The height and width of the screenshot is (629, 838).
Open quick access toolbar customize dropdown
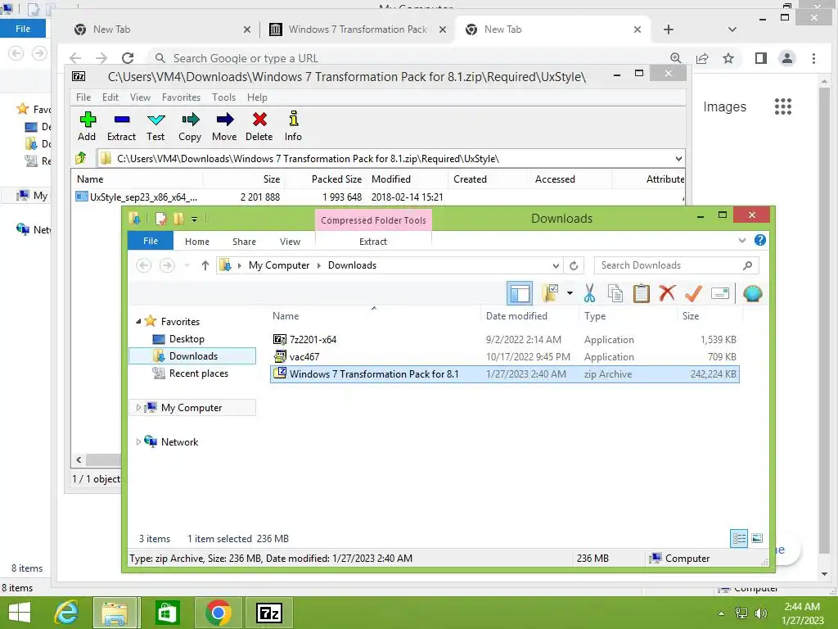(x=195, y=219)
